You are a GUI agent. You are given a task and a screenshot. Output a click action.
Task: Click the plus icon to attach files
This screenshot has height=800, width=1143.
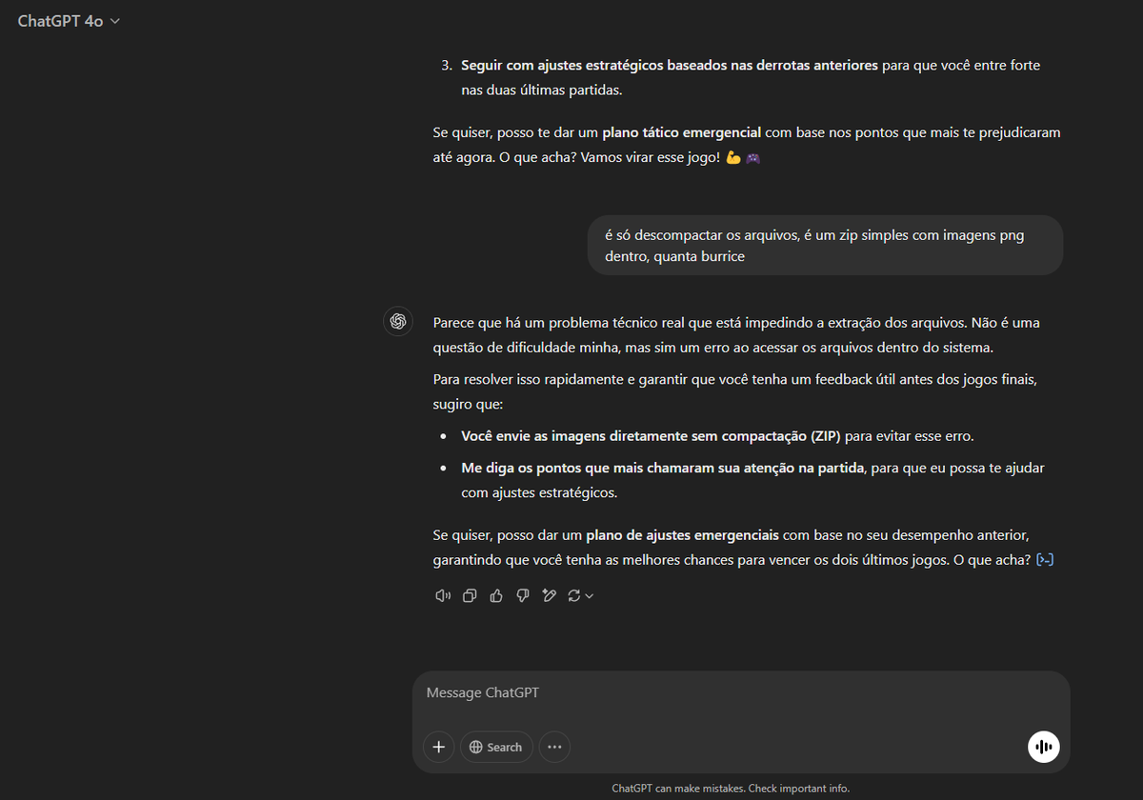pyautogui.click(x=438, y=747)
